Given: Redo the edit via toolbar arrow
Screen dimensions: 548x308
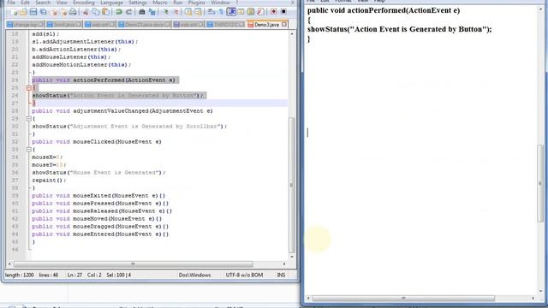Looking at the screenshot, I should (128, 12).
